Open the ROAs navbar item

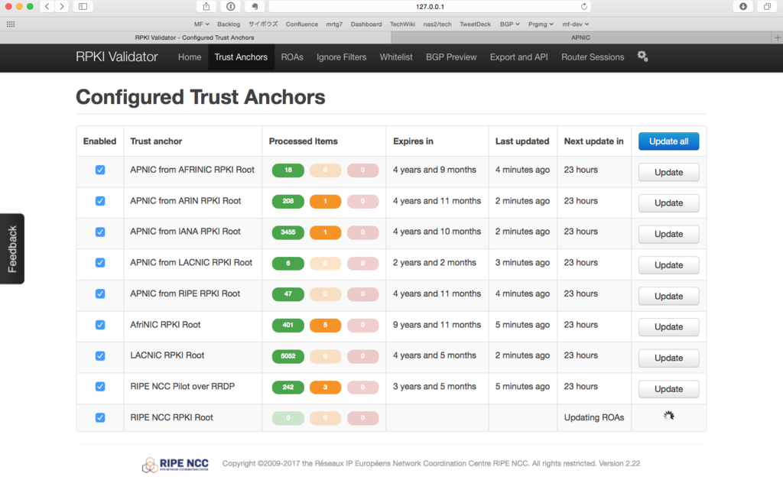[292, 57]
